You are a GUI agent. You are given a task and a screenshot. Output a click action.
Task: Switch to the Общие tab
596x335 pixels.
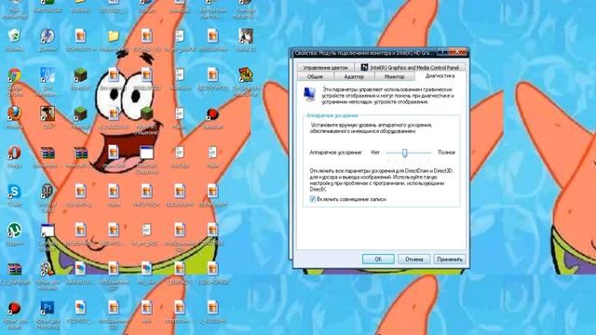click(x=315, y=76)
